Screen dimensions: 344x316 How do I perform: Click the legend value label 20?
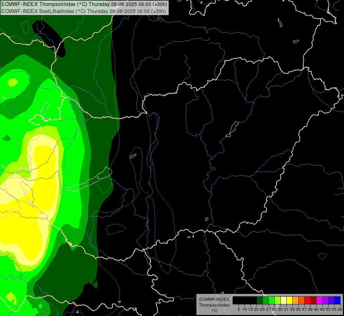pos(257,309)
